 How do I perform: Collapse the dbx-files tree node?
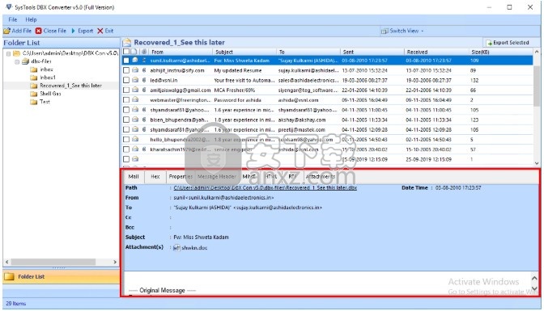pyautogui.click(x=17, y=62)
